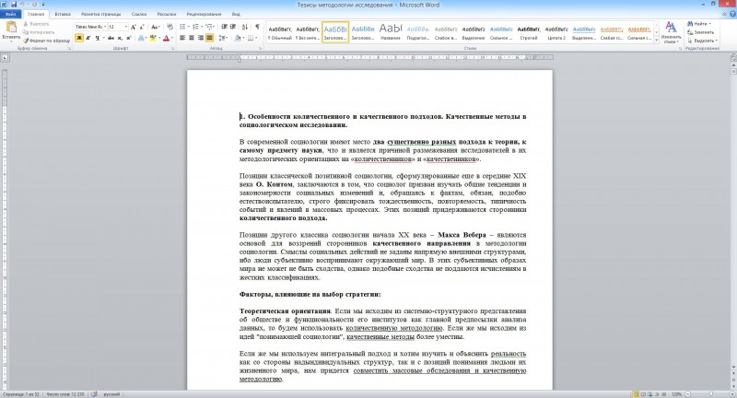737x398 pixels.
Task: Align text right
Action: (201, 38)
